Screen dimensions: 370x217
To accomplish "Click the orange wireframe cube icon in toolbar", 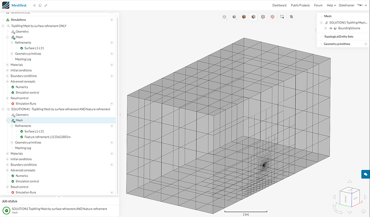I will 272,17.
